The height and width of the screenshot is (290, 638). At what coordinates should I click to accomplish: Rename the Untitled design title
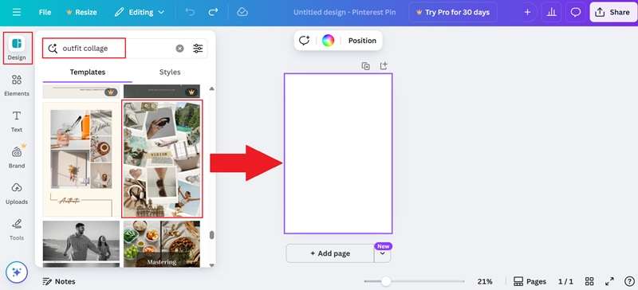pos(345,12)
